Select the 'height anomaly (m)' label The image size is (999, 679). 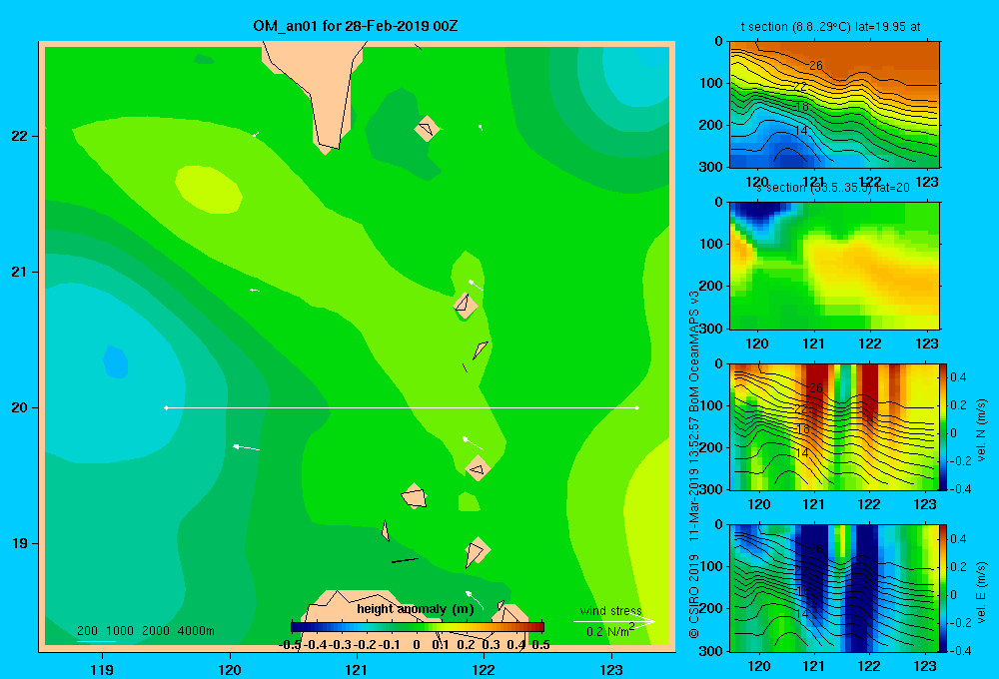[x=416, y=609]
